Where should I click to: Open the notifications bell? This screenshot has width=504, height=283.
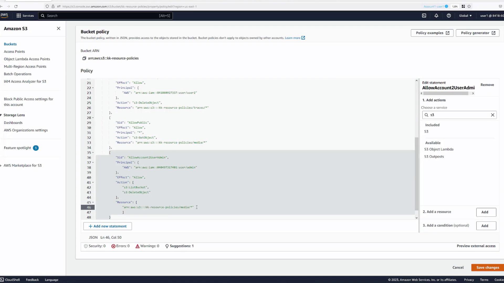[x=436, y=16]
